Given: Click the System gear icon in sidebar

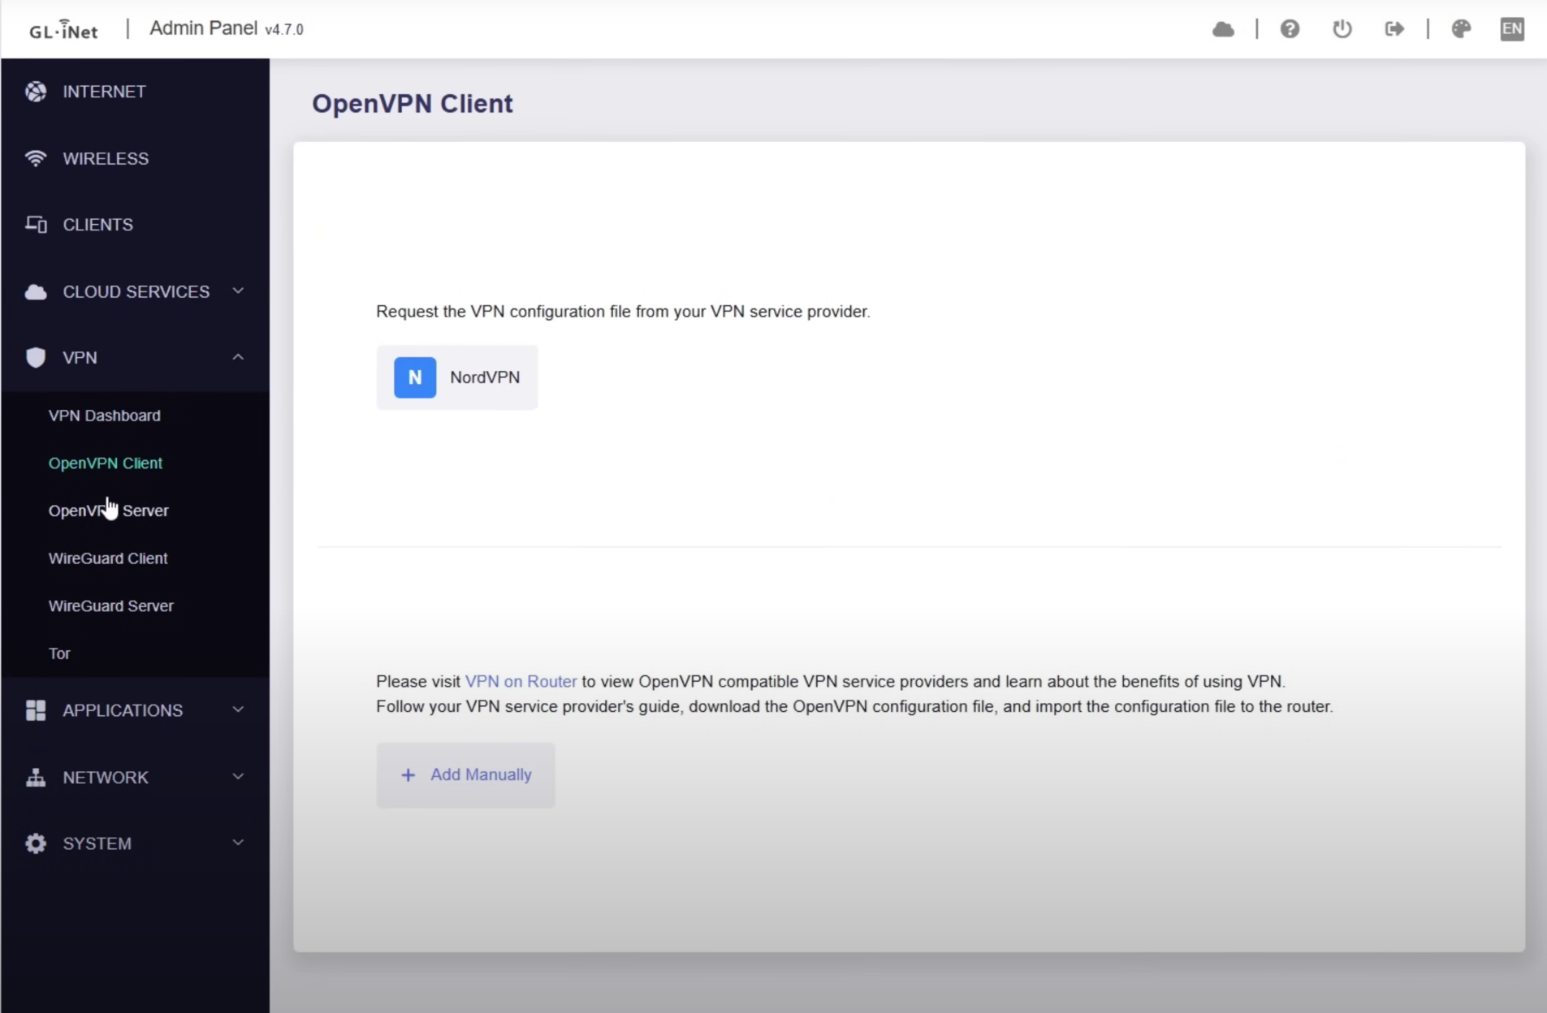Looking at the screenshot, I should (36, 843).
